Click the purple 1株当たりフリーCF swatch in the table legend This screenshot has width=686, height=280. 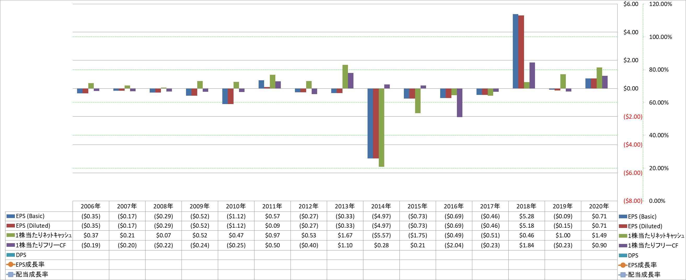11,245
